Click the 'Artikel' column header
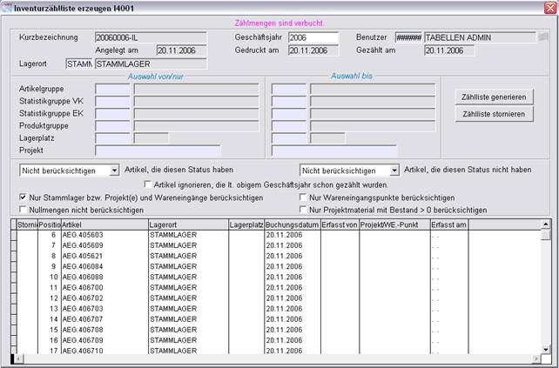 tap(103, 224)
